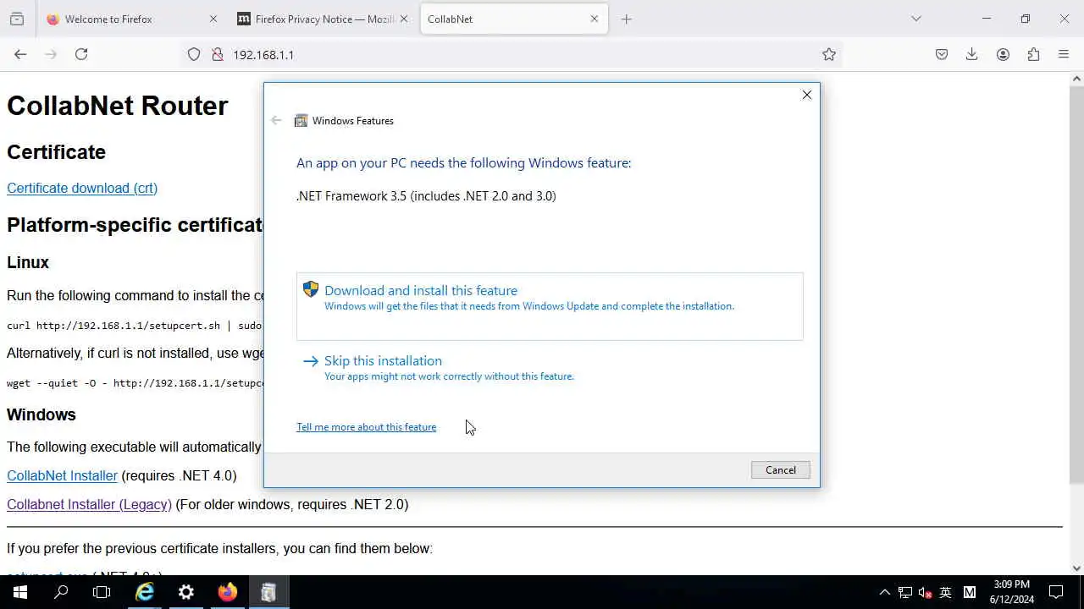Viewport: 1084px width, 609px height.
Task: Click Firefox back navigation arrow
Action: 20,54
